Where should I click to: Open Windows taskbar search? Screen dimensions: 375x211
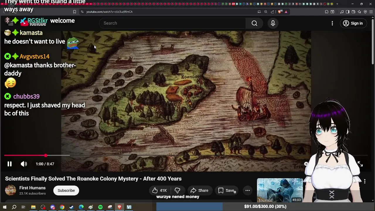point(14,207)
